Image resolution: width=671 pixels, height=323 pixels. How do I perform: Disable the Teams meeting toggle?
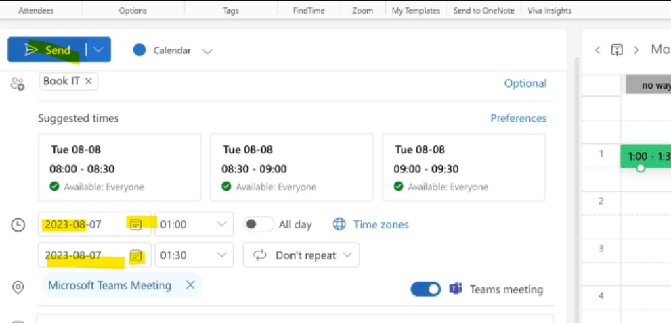pos(425,289)
